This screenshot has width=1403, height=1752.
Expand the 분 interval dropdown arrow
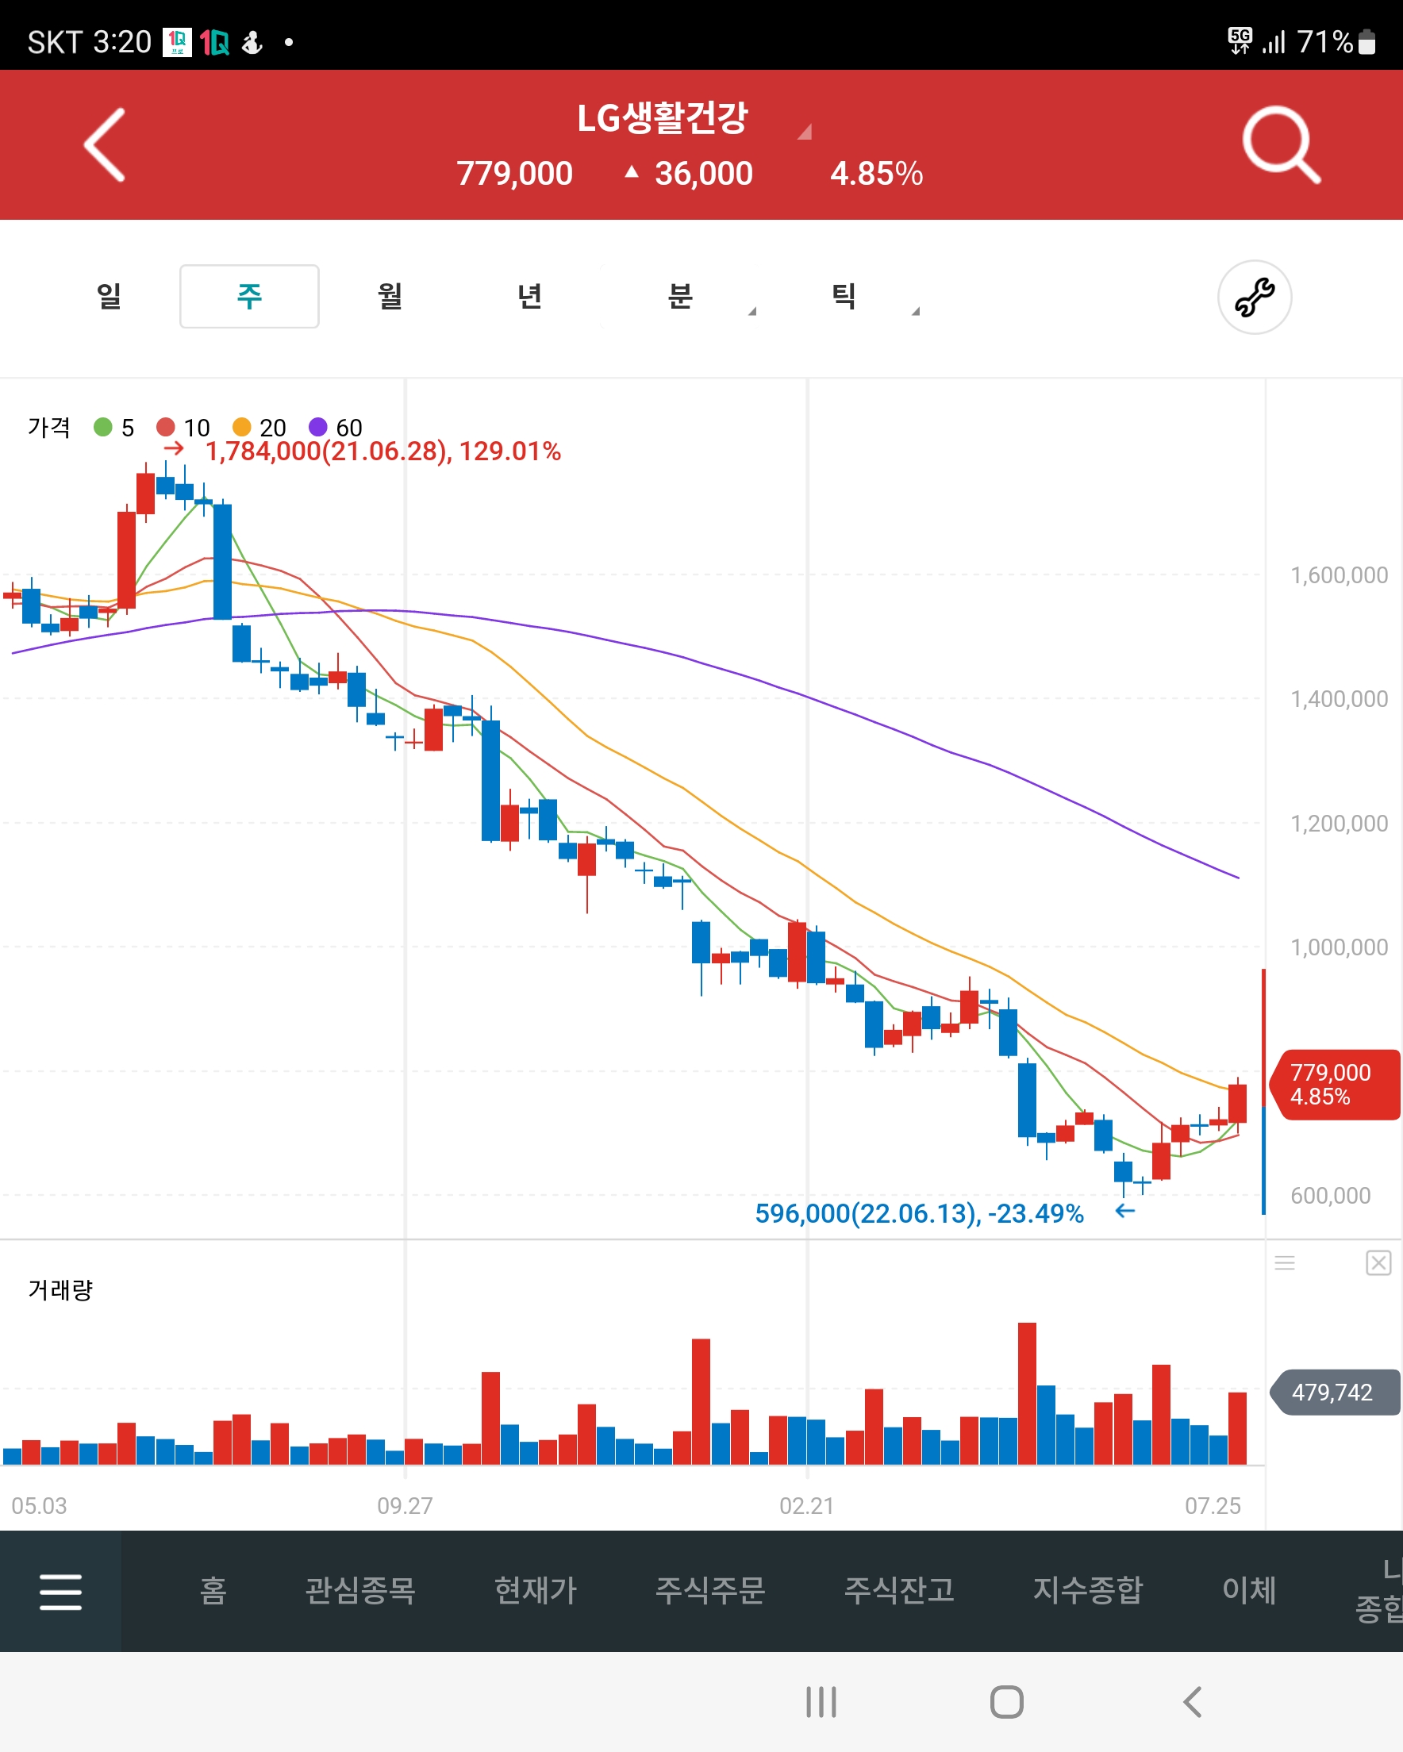[752, 311]
